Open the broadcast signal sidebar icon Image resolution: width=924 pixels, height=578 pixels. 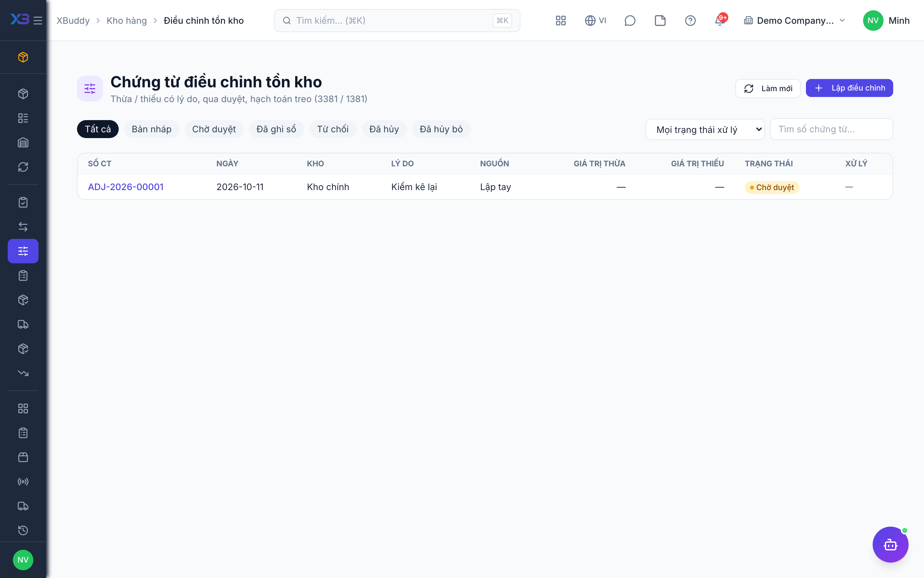pyautogui.click(x=23, y=482)
